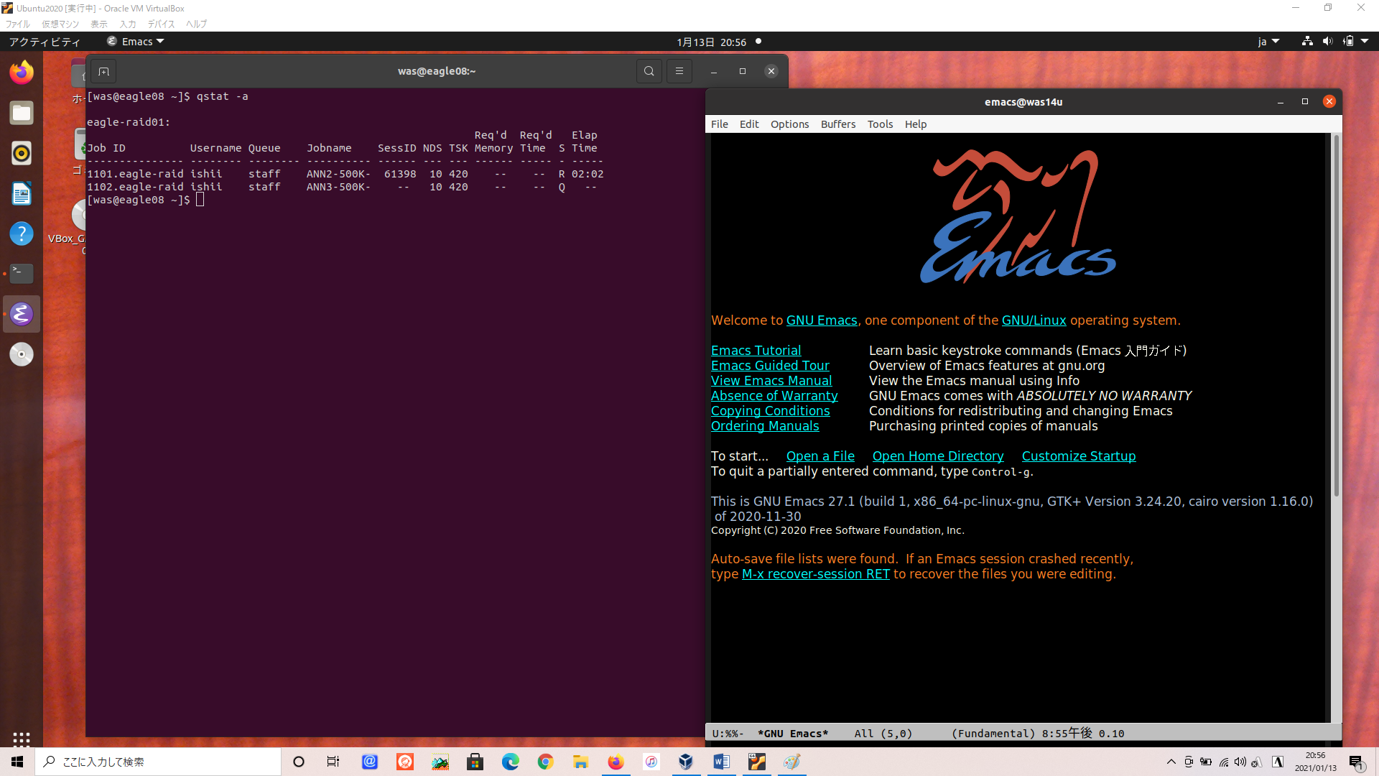Open the Emacs Buffers menu
The image size is (1379, 776).
(x=838, y=124)
